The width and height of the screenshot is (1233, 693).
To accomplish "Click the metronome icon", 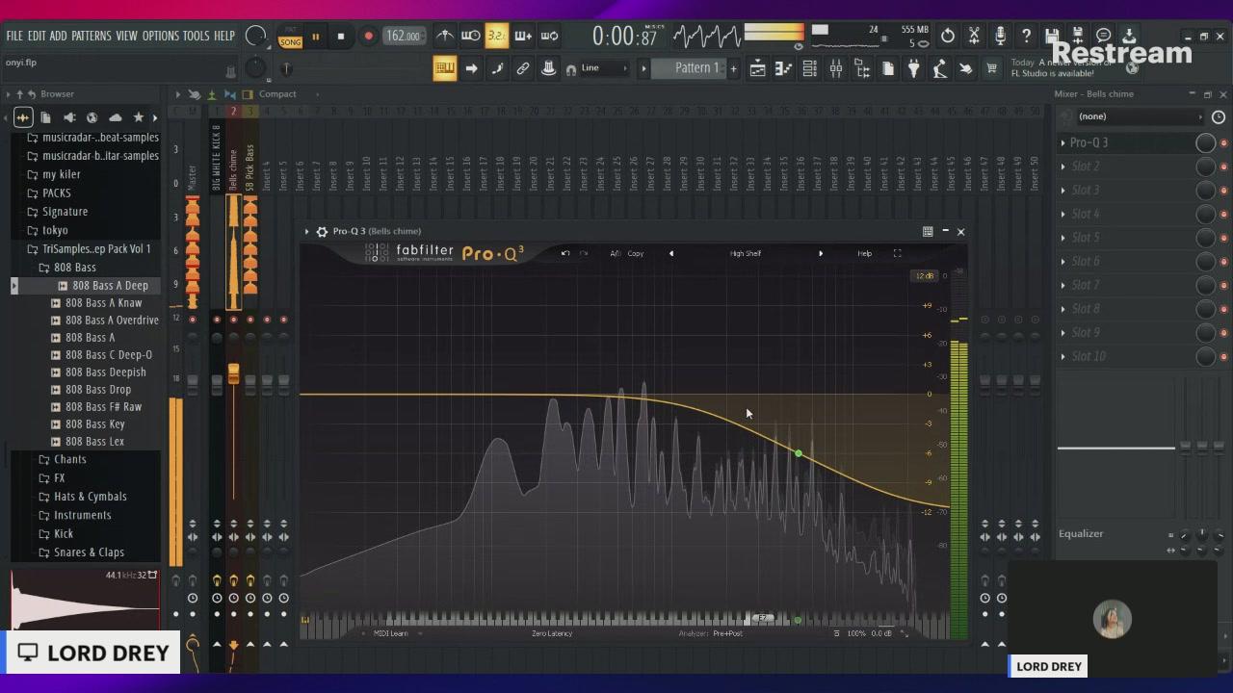I will [x=444, y=37].
